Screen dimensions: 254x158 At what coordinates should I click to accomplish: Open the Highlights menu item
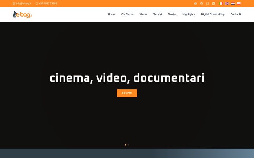(189, 14)
